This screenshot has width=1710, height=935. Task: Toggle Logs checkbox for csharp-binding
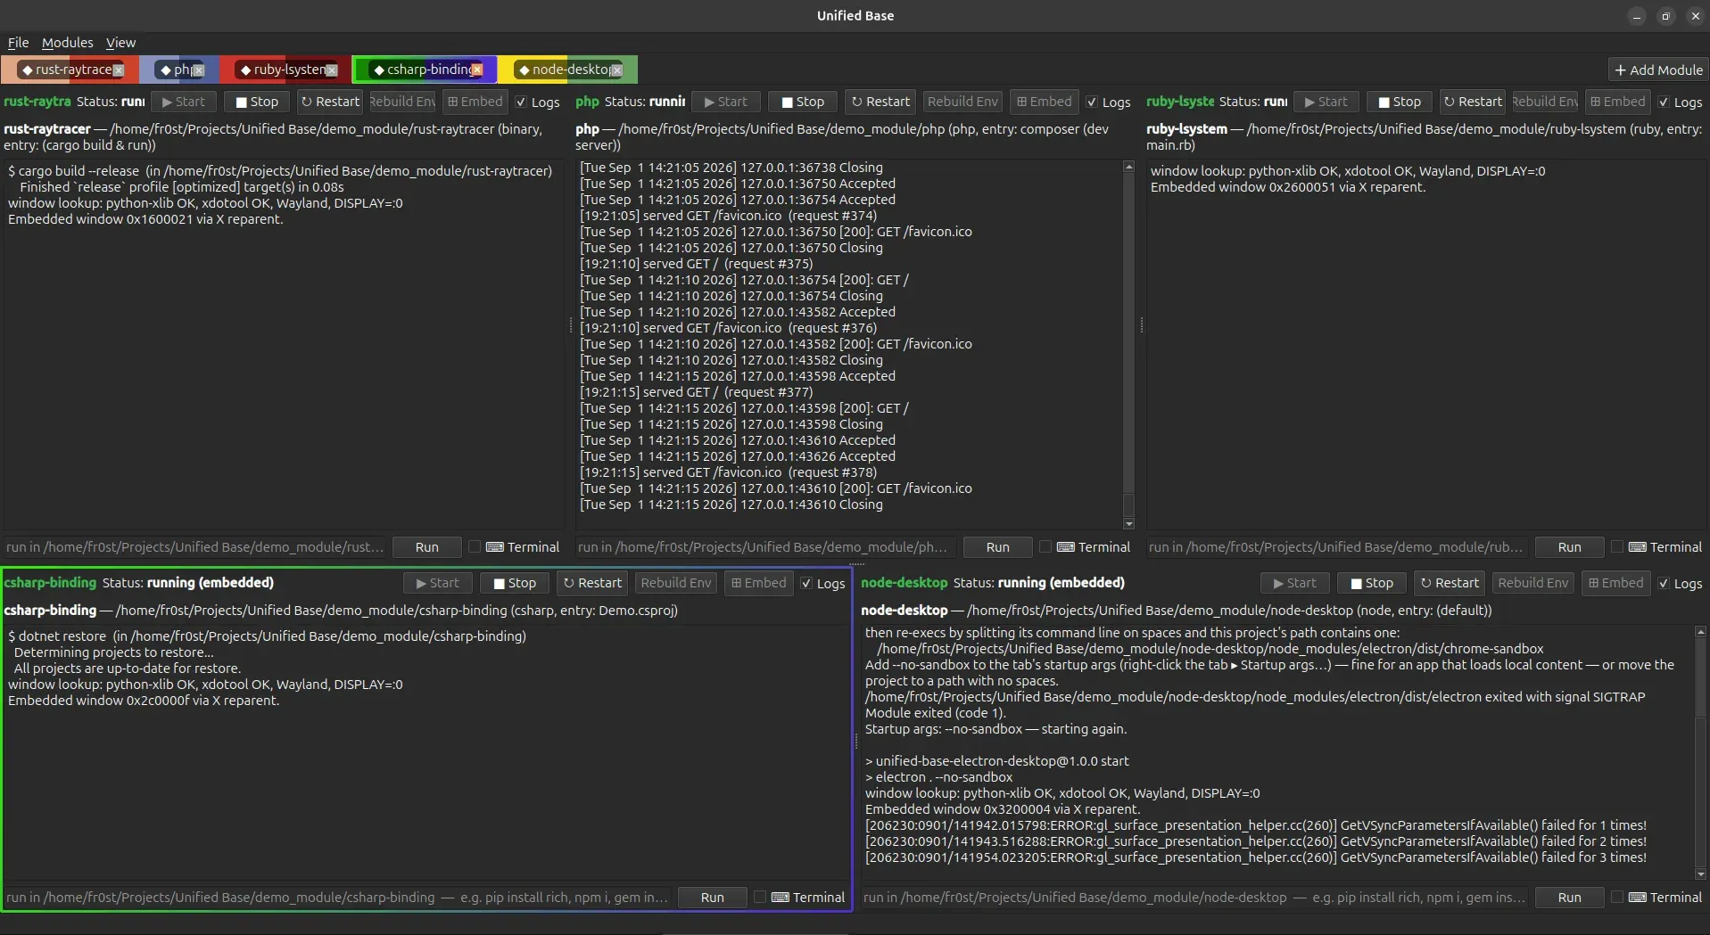pyautogui.click(x=823, y=584)
